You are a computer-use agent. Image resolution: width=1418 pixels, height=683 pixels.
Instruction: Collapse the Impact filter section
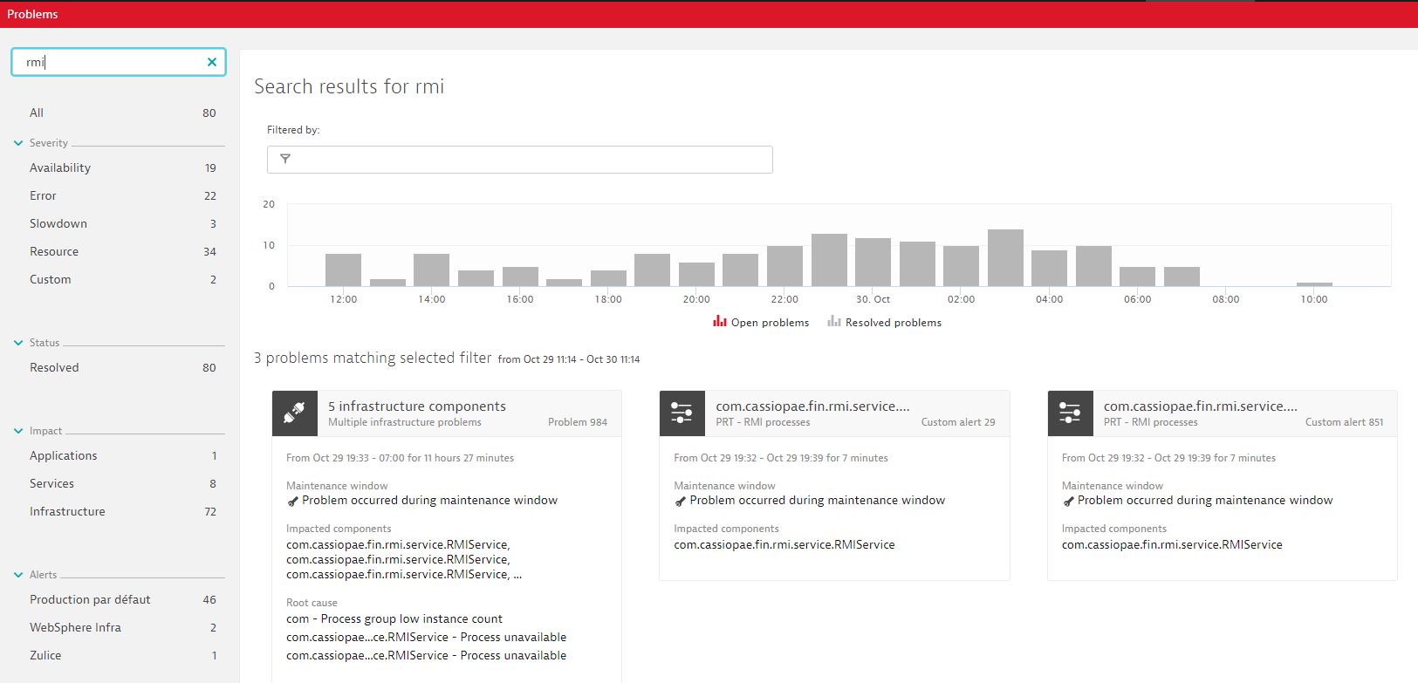(x=18, y=431)
